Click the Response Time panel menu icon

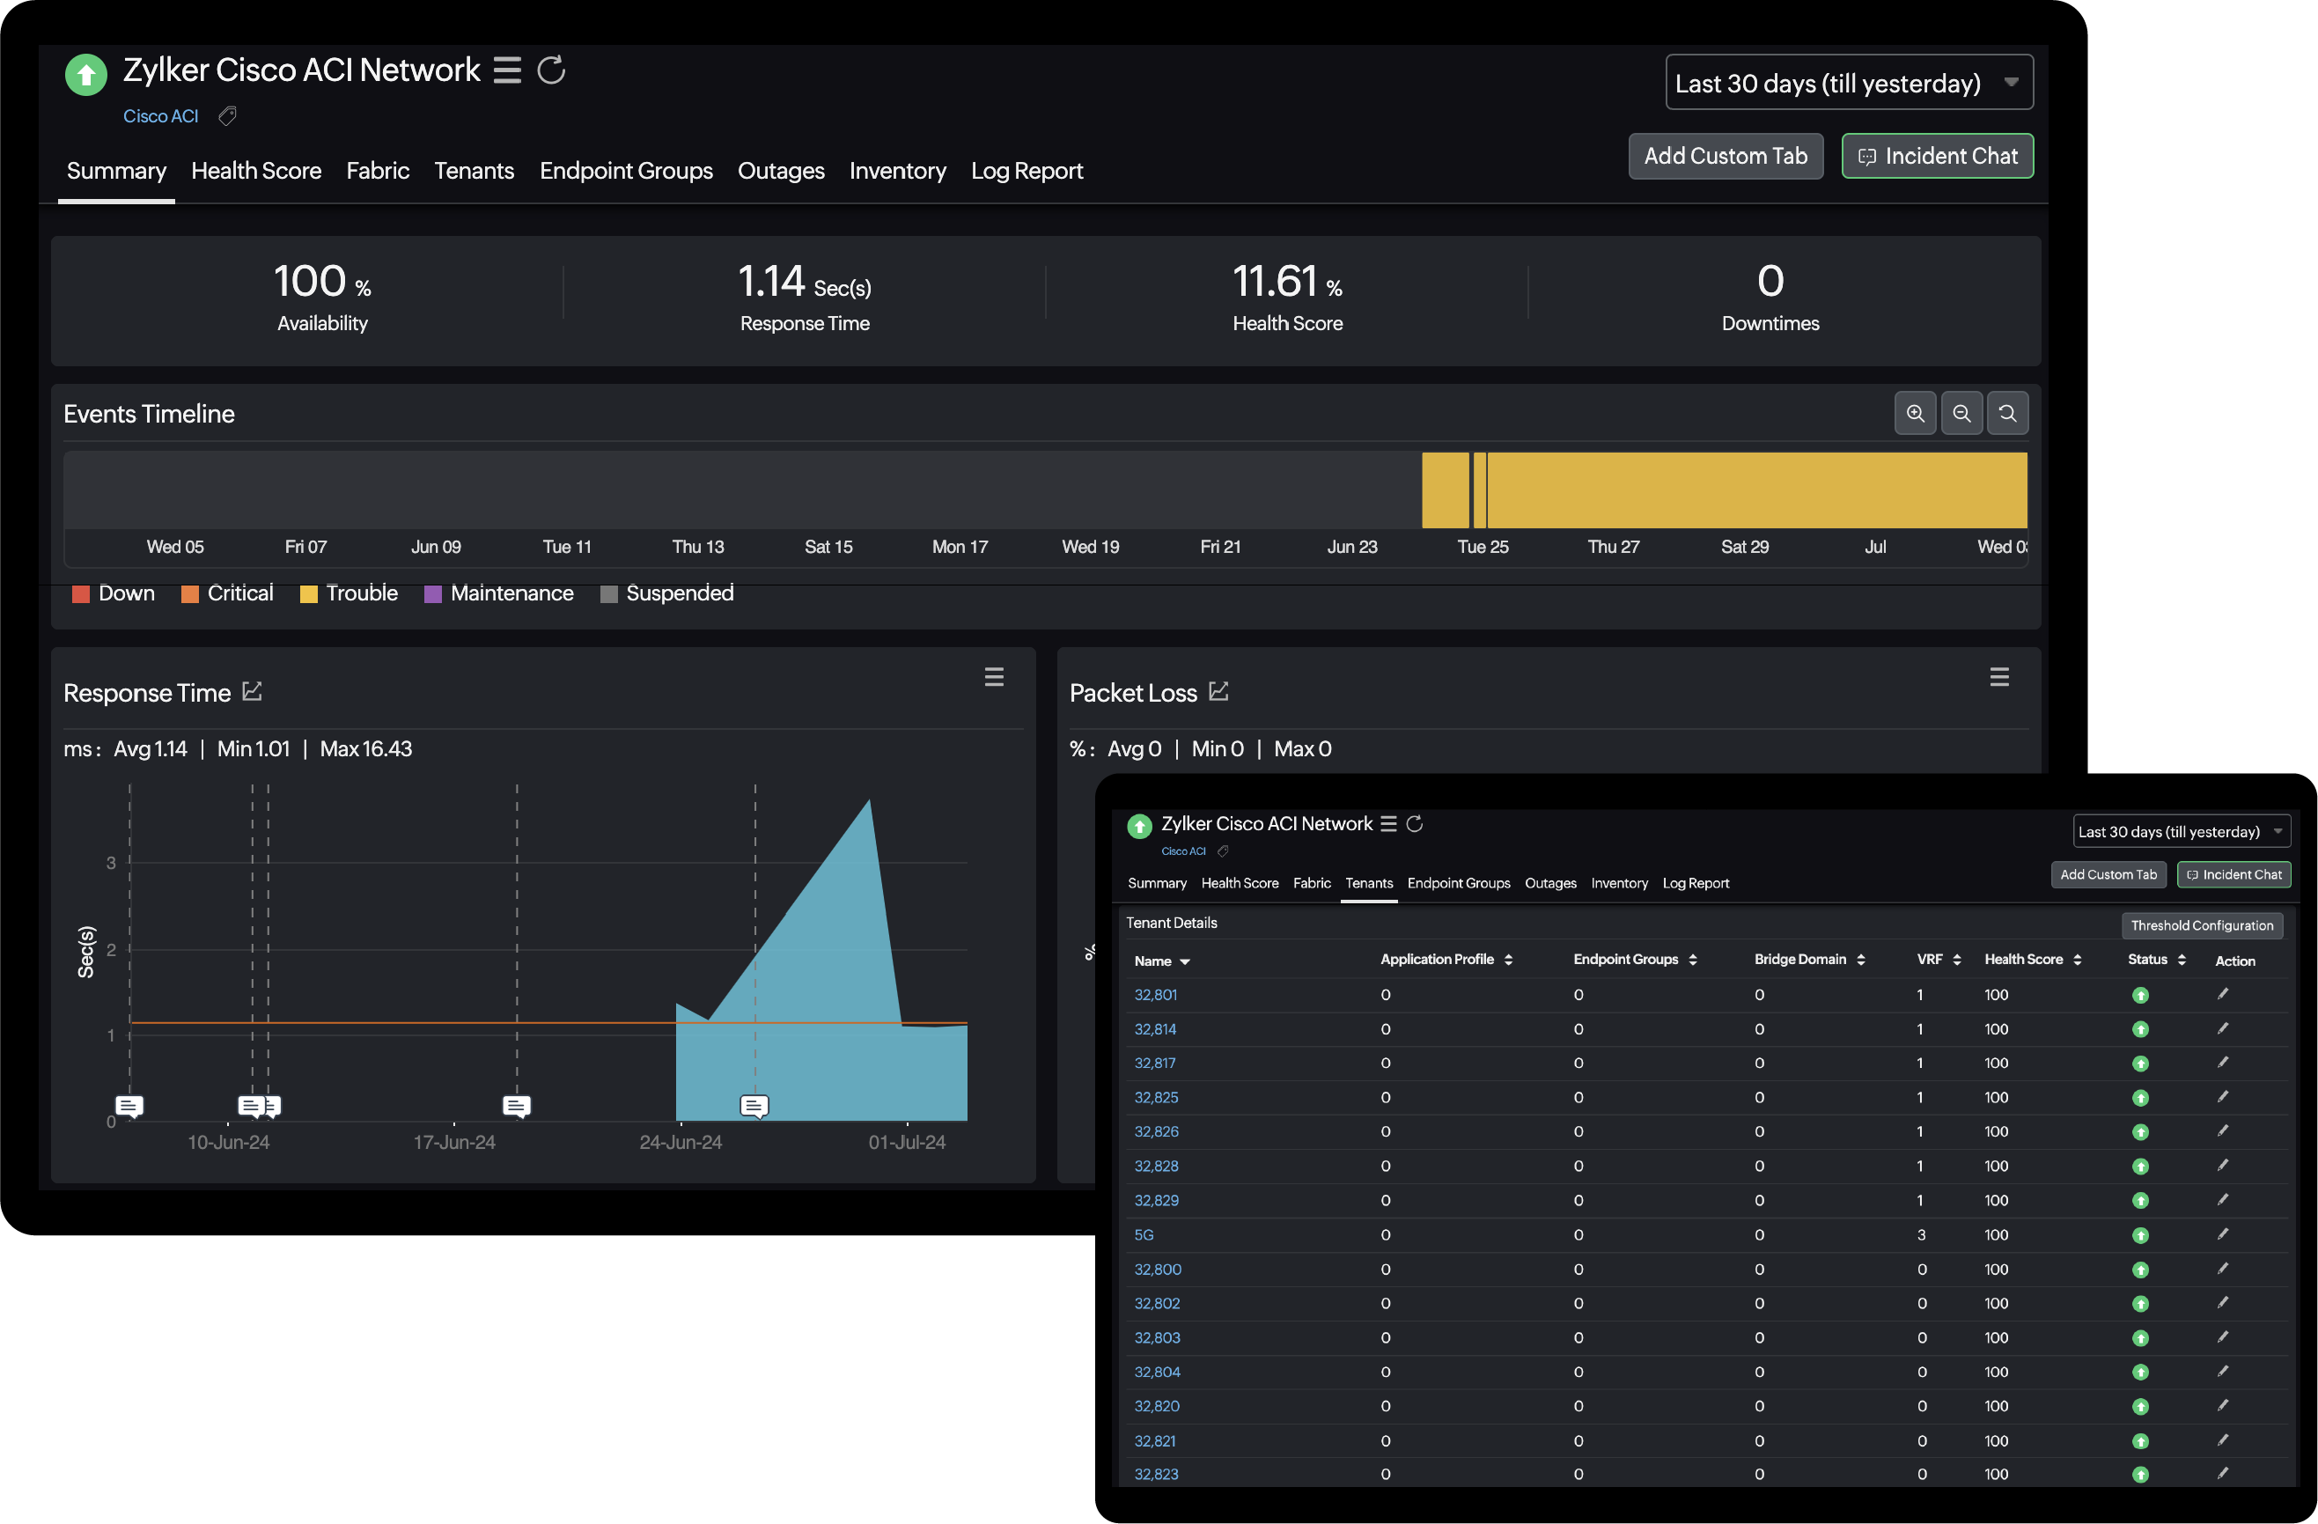pyautogui.click(x=995, y=675)
